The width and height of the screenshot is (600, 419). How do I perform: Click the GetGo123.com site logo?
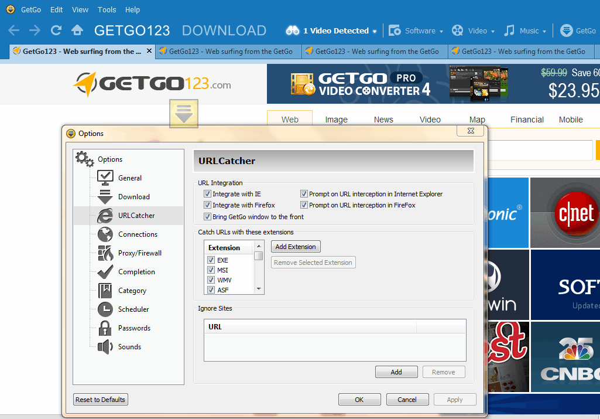[x=152, y=84]
